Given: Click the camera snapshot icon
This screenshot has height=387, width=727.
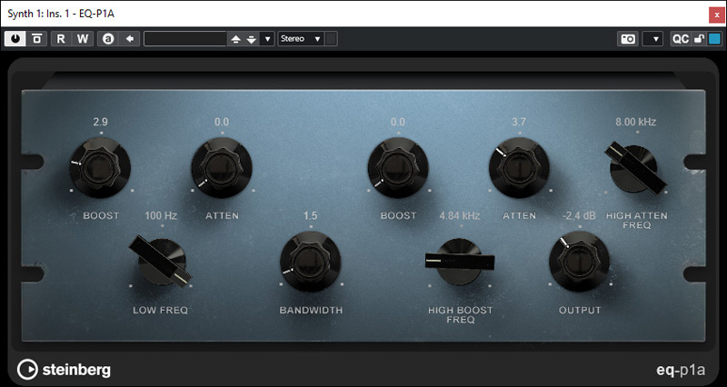Looking at the screenshot, I should click(x=628, y=39).
